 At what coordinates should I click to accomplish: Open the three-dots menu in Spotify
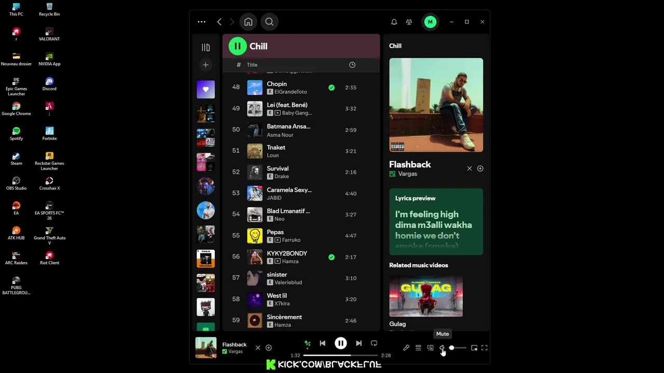point(201,22)
